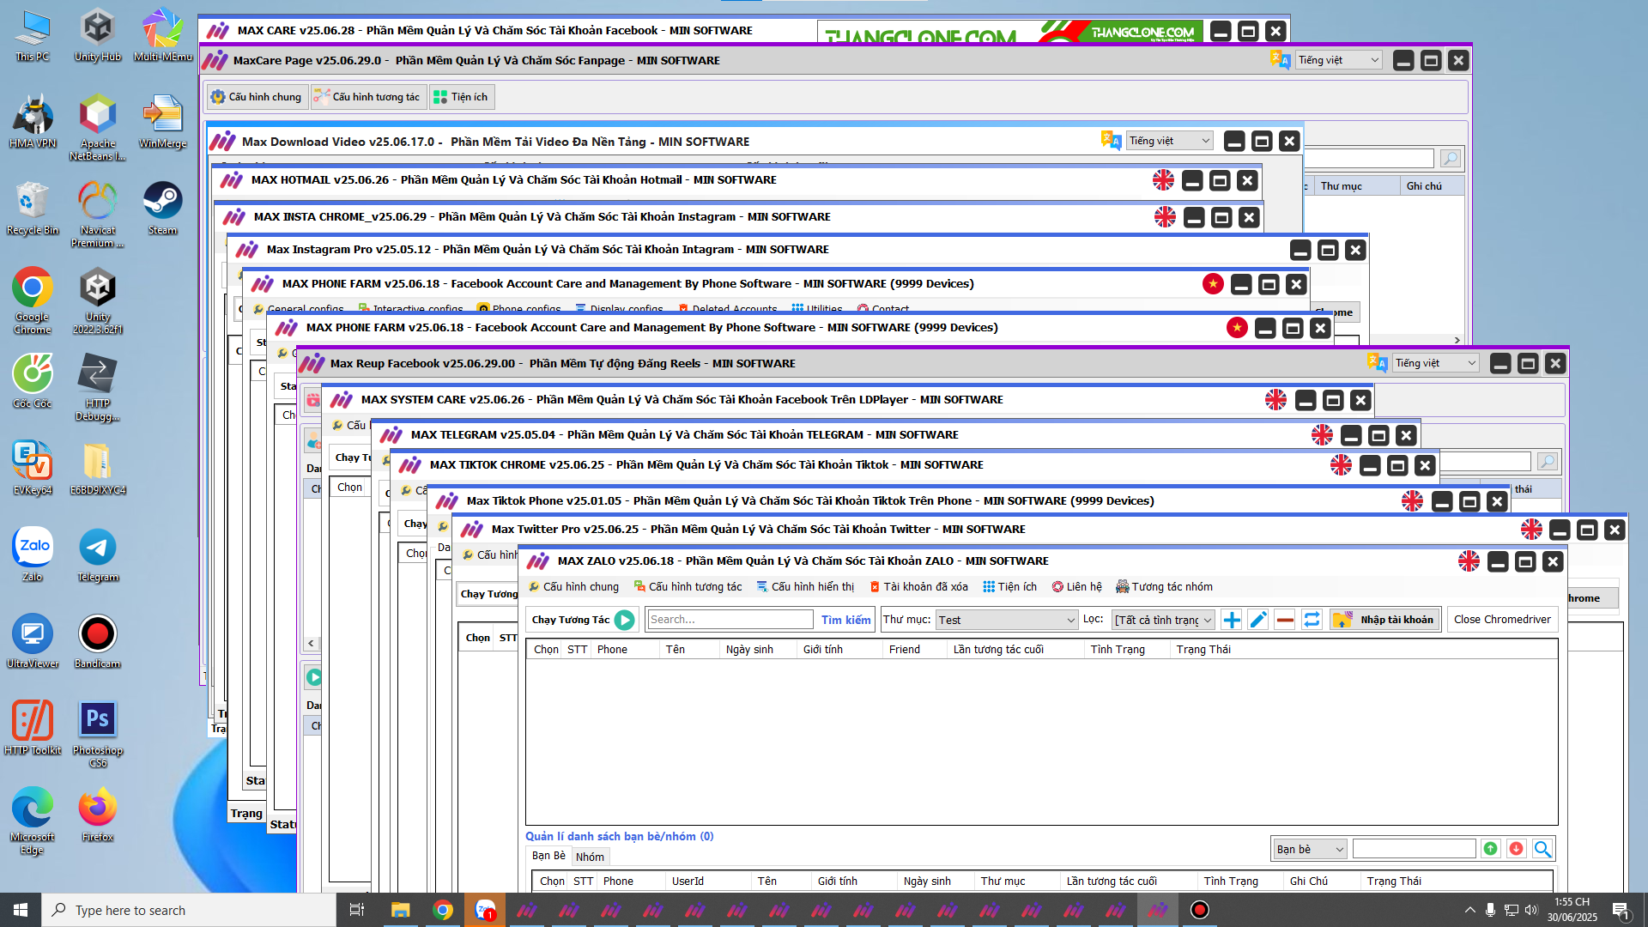
Task: Click the green up-arrow icon in friends list panel
Action: (x=1491, y=849)
